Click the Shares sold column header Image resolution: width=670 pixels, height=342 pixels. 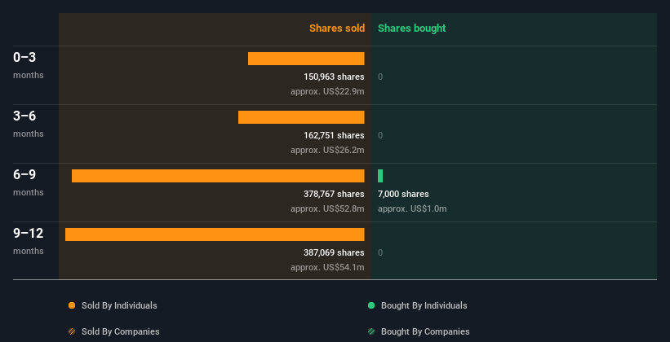coord(337,28)
